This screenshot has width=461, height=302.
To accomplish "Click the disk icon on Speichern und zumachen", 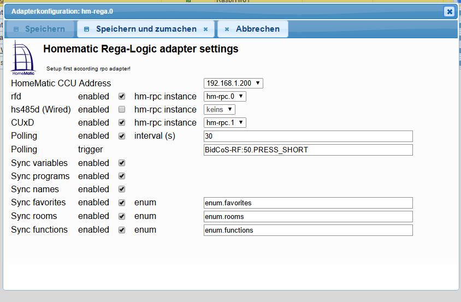I will click(x=86, y=29).
